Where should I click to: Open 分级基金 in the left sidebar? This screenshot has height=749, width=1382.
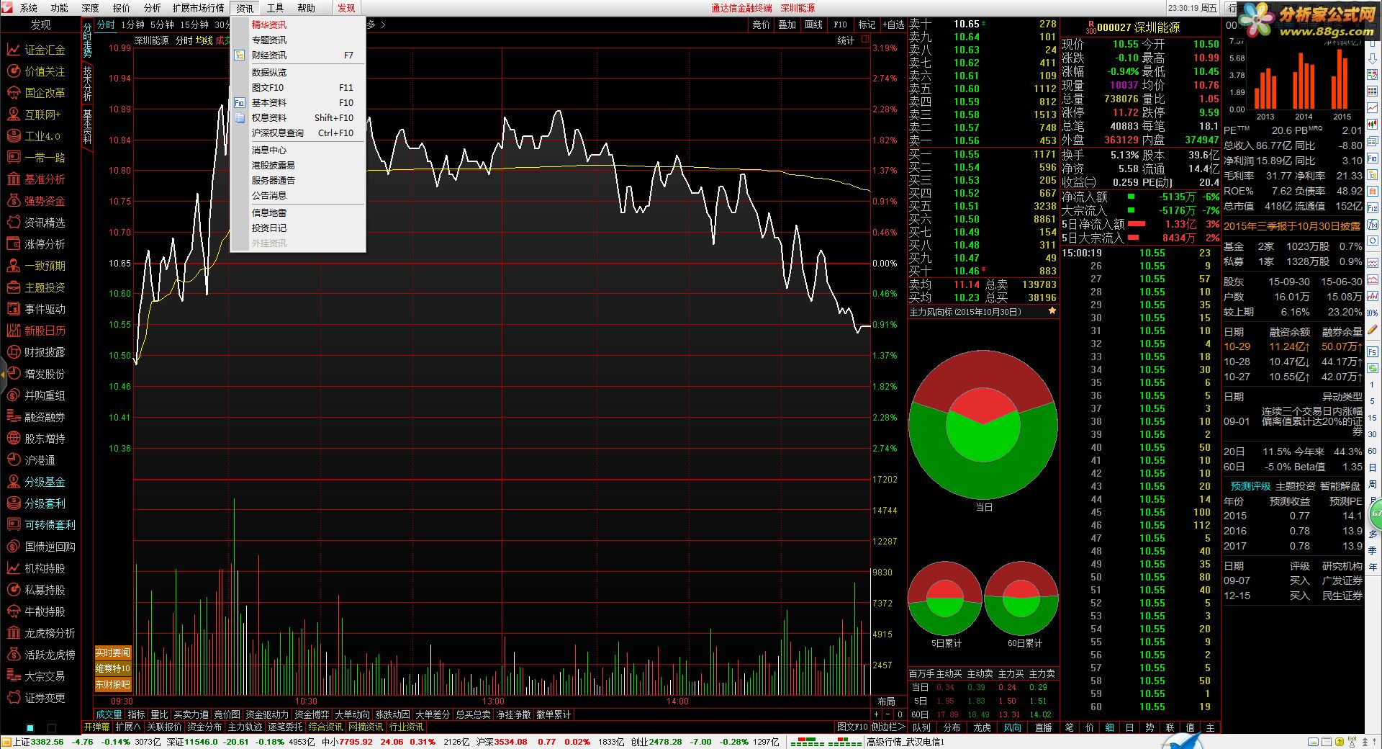[x=36, y=482]
